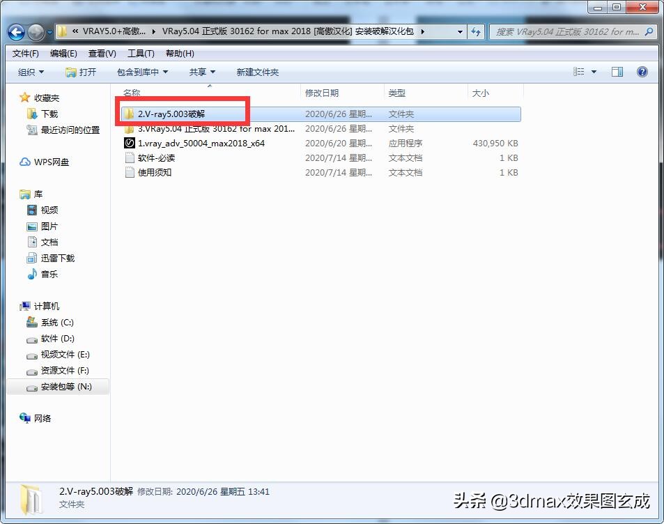Open drive 系统 (C:)
The image size is (664, 524).
click(x=50, y=323)
